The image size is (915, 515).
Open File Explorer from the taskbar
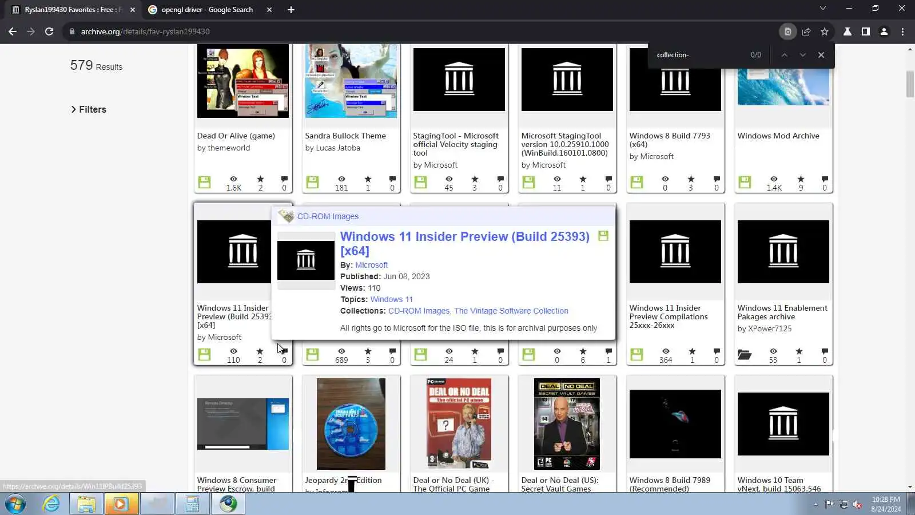86,504
